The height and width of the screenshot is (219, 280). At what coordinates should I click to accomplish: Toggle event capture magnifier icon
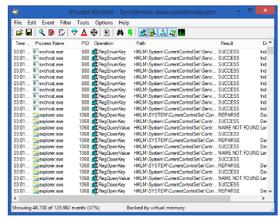pos(42,32)
